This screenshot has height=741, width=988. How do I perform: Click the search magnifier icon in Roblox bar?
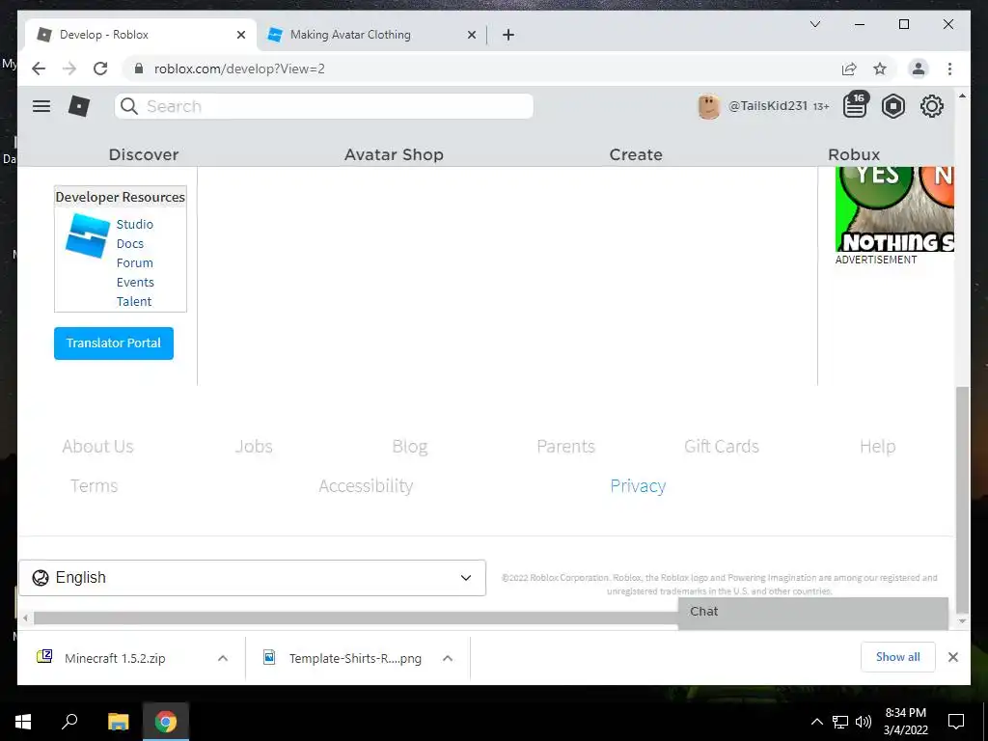[129, 106]
